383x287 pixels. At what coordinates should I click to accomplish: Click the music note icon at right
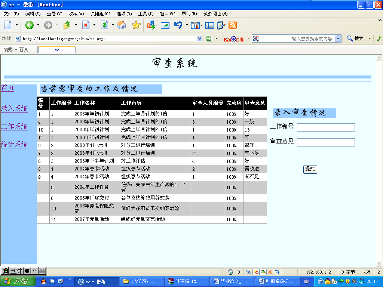click(379, 38)
